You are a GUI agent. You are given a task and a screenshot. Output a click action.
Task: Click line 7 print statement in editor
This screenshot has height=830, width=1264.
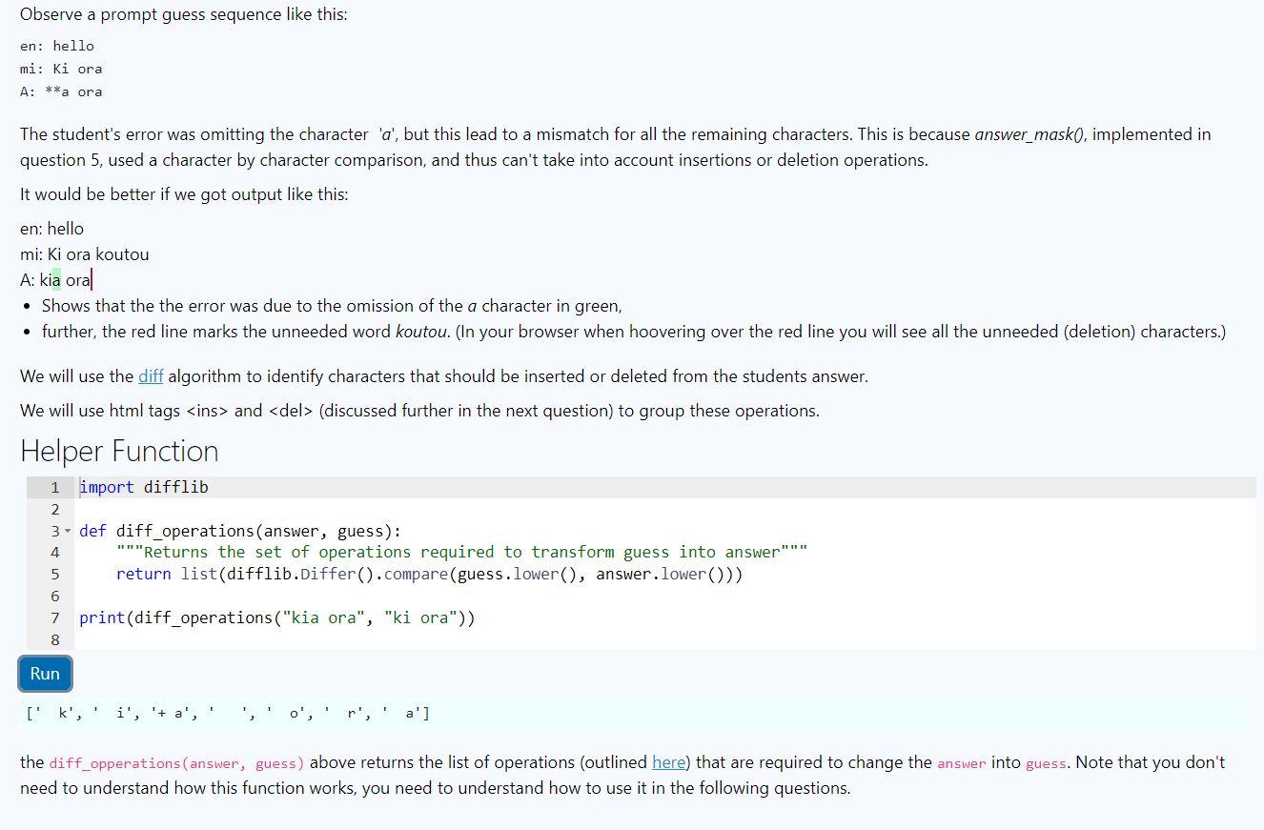[276, 617]
